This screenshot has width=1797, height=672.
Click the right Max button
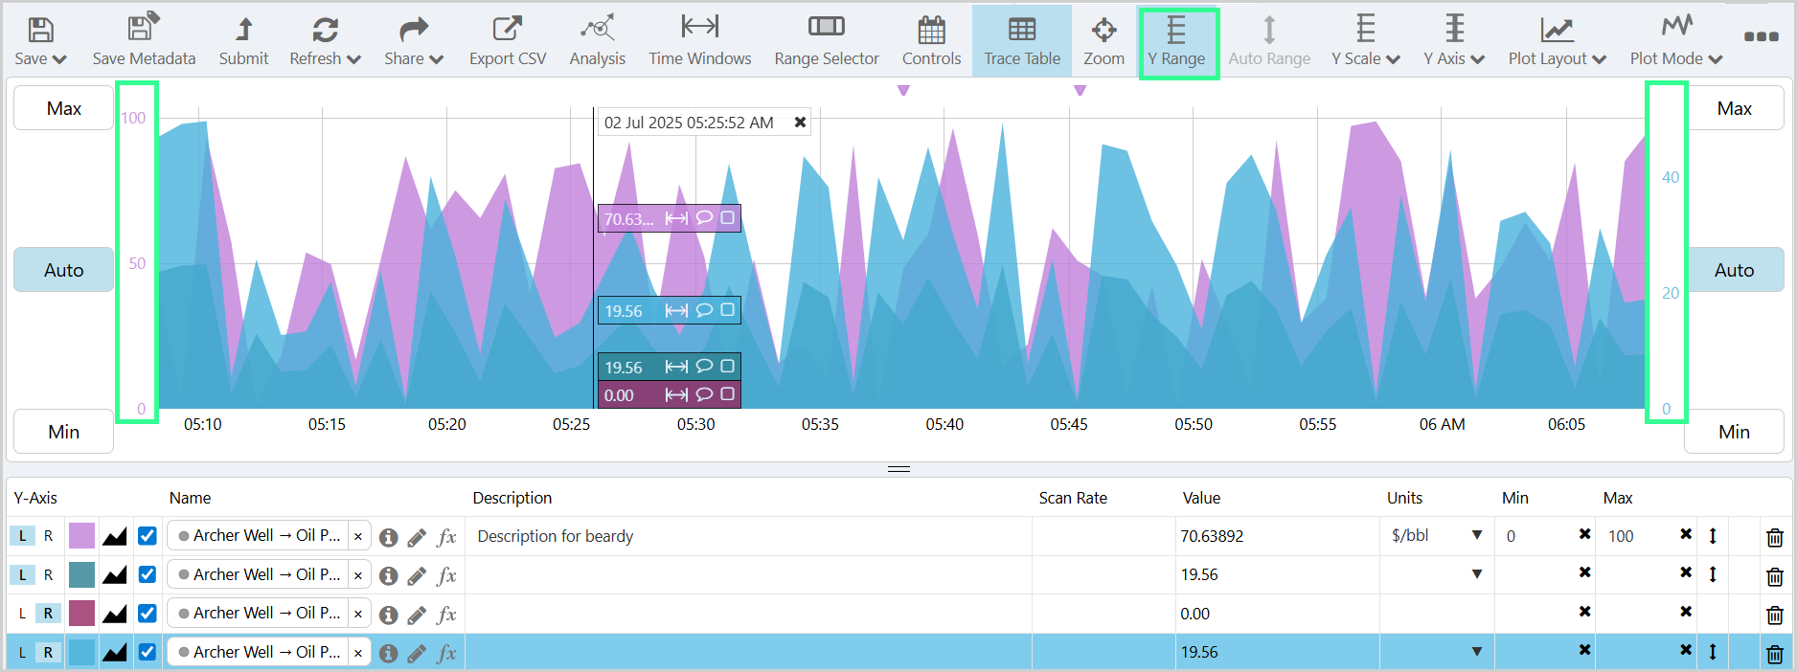[x=1734, y=108]
